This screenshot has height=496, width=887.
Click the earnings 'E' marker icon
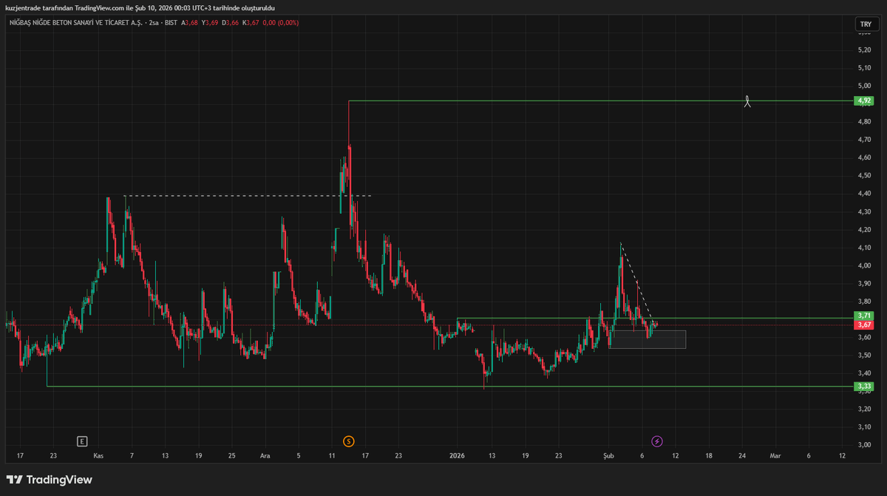(x=83, y=441)
